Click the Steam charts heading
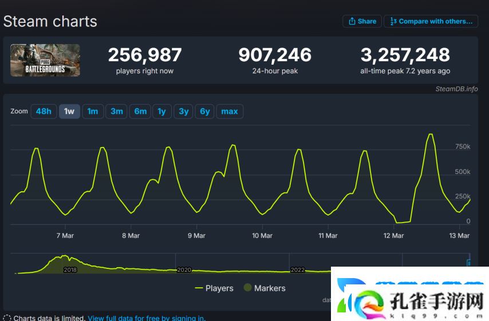The width and height of the screenshot is (489, 321). (x=50, y=22)
